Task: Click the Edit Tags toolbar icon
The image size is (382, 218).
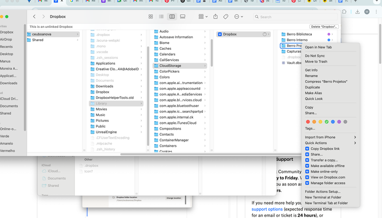Action: 226,17
